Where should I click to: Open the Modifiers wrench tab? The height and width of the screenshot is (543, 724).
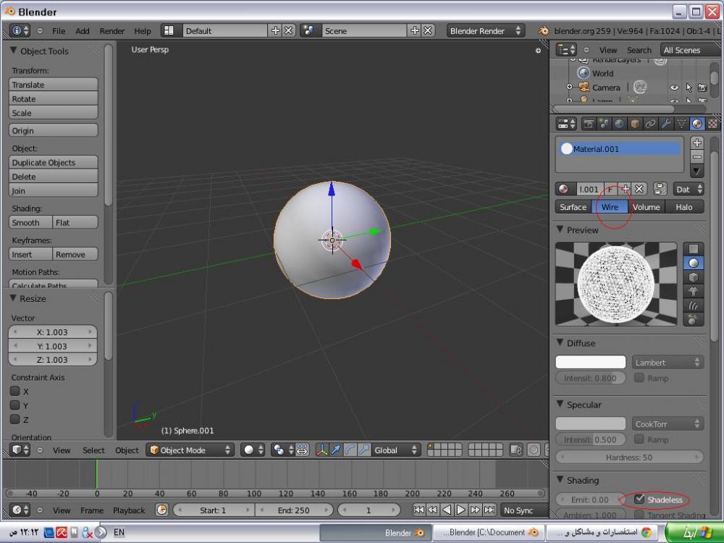click(665, 124)
